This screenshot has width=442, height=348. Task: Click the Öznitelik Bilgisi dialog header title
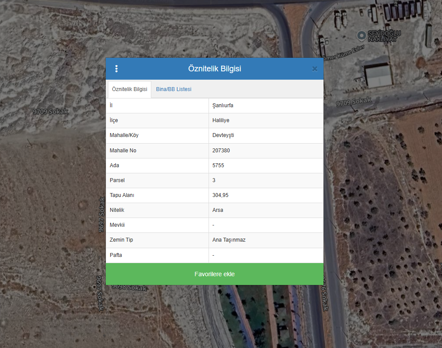click(214, 69)
